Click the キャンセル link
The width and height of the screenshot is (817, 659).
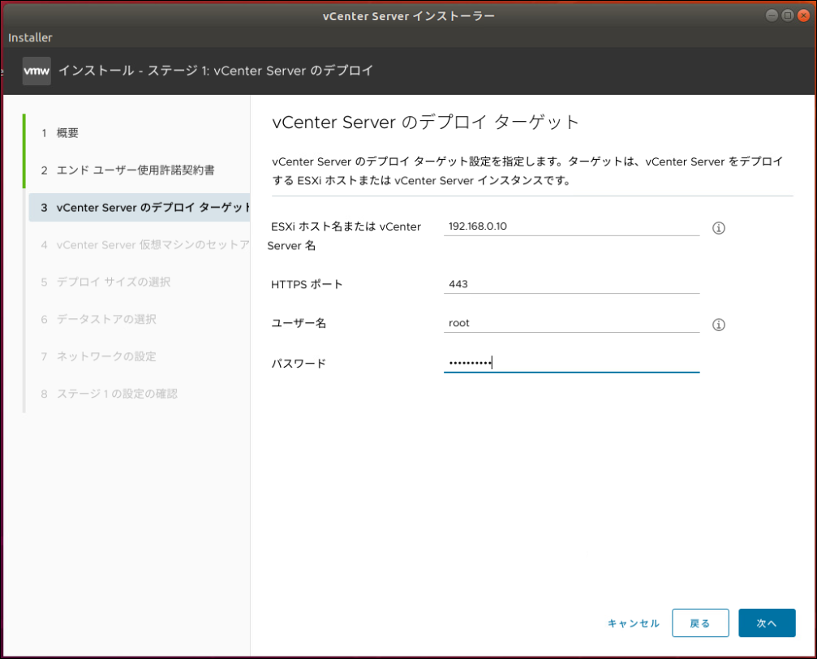click(633, 623)
